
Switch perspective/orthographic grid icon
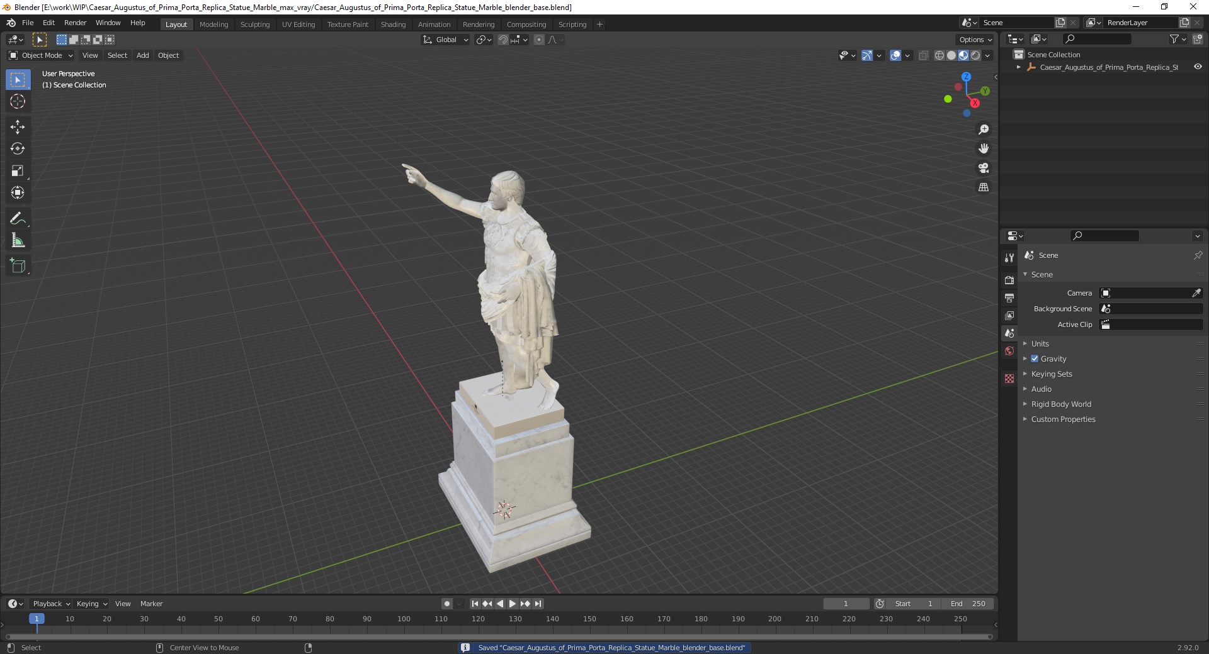click(x=983, y=187)
